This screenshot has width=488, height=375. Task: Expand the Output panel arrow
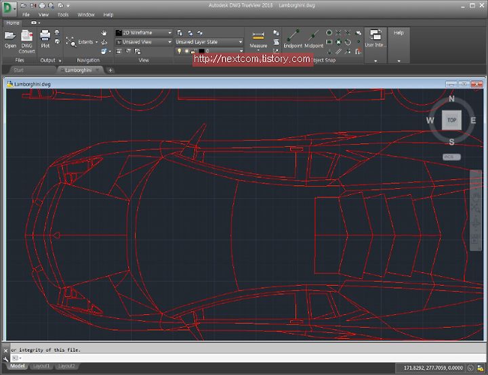pos(60,61)
